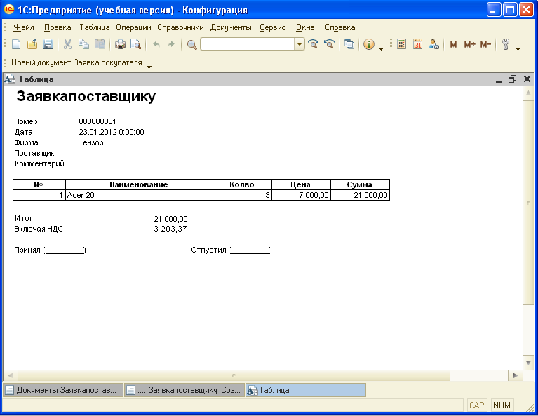Expand the search combo box dropdown arrow

300,44
